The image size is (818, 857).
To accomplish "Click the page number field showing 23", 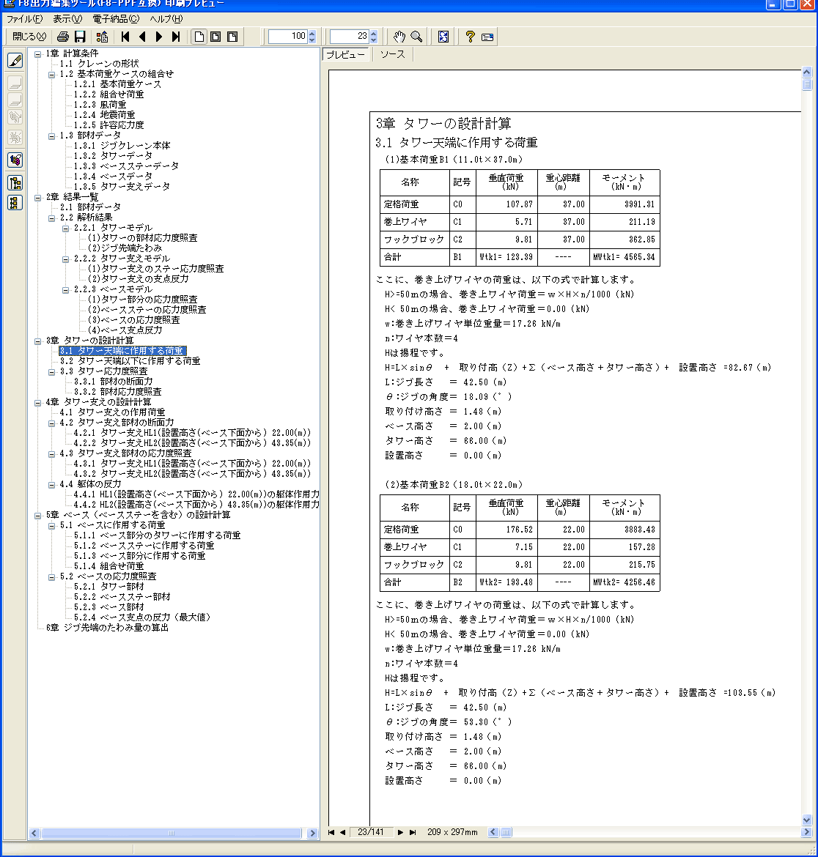I will (x=350, y=37).
